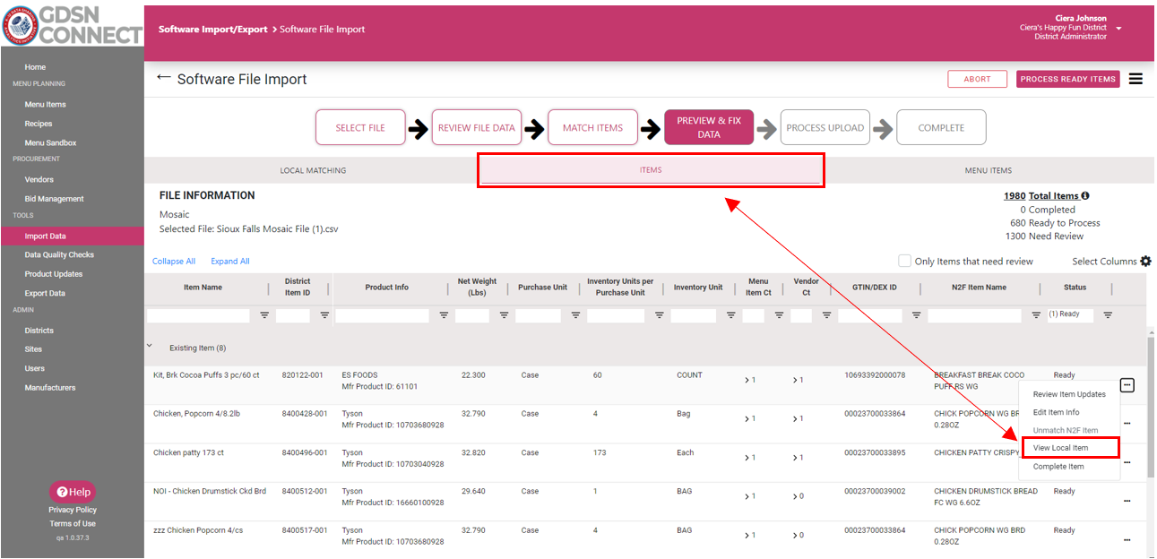Open the Product Info filter icon
This screenshot has height=559, width=1157.
444,315
